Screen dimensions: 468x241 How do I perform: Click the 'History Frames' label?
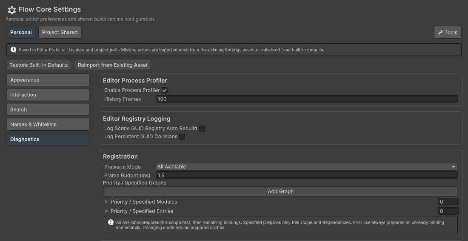coord(123,99)
